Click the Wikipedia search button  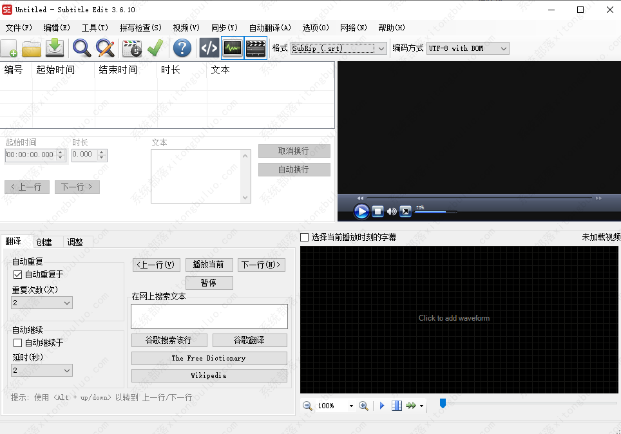(x=209, y=375)
